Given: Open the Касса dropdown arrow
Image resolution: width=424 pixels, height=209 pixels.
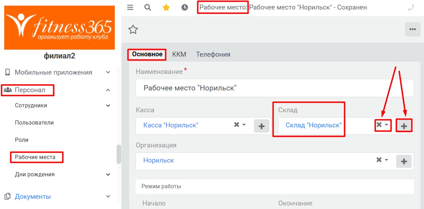Looking at the screenshot, I should click(244, 125).
